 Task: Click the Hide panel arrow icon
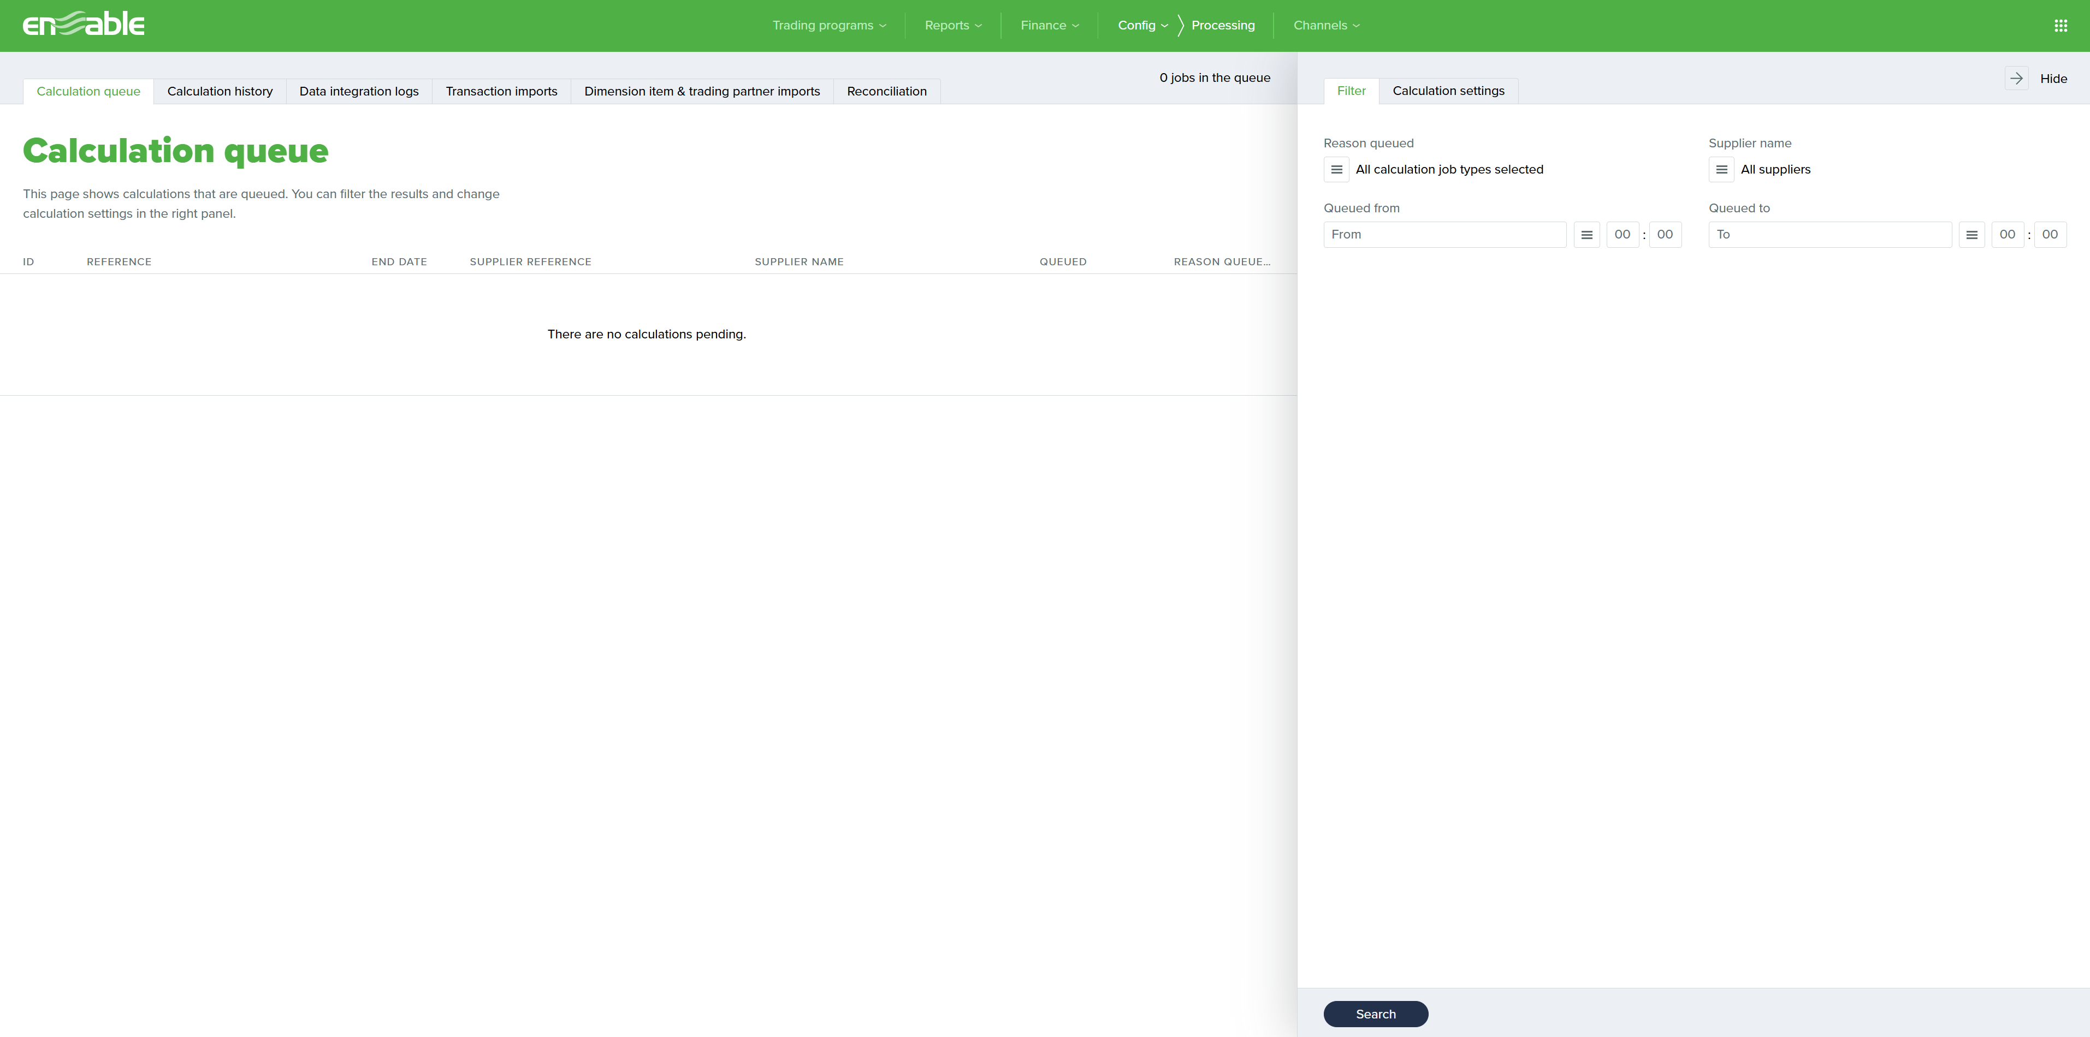click(2016, 79)
